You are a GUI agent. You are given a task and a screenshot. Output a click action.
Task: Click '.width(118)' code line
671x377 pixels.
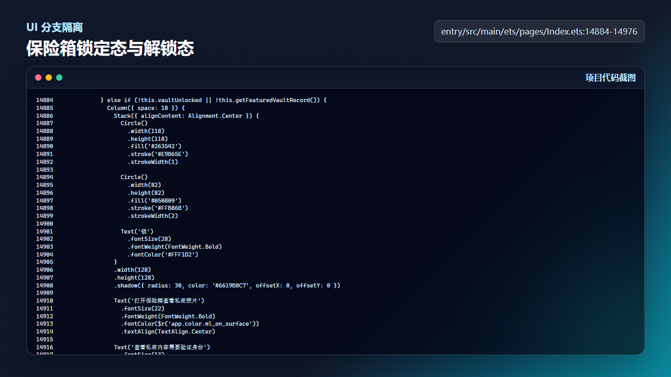pos(146,131)
